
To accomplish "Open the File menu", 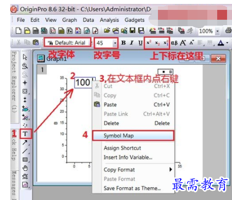I will 21,20.
